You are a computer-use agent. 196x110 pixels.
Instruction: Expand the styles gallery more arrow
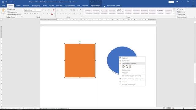coord(174,14)
